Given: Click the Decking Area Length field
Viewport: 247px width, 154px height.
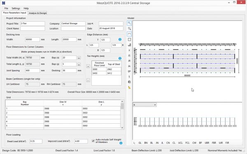Looking at the screenshot, I should [69, 39].
